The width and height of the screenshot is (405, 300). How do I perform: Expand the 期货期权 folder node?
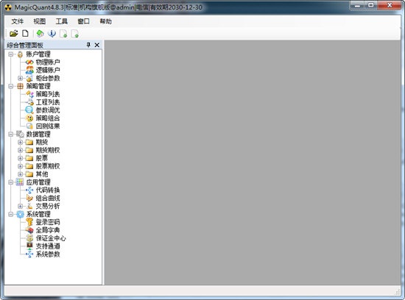(x=20, y=150)
